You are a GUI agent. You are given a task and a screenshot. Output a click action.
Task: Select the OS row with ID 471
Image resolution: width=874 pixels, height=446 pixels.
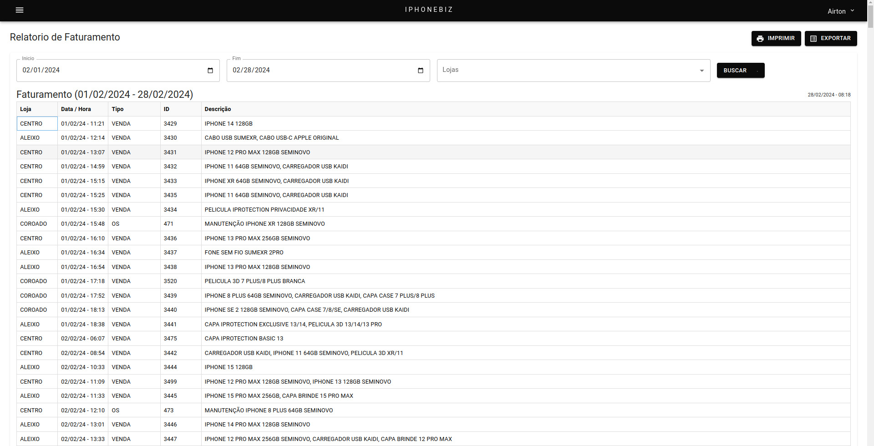(168, 224)
